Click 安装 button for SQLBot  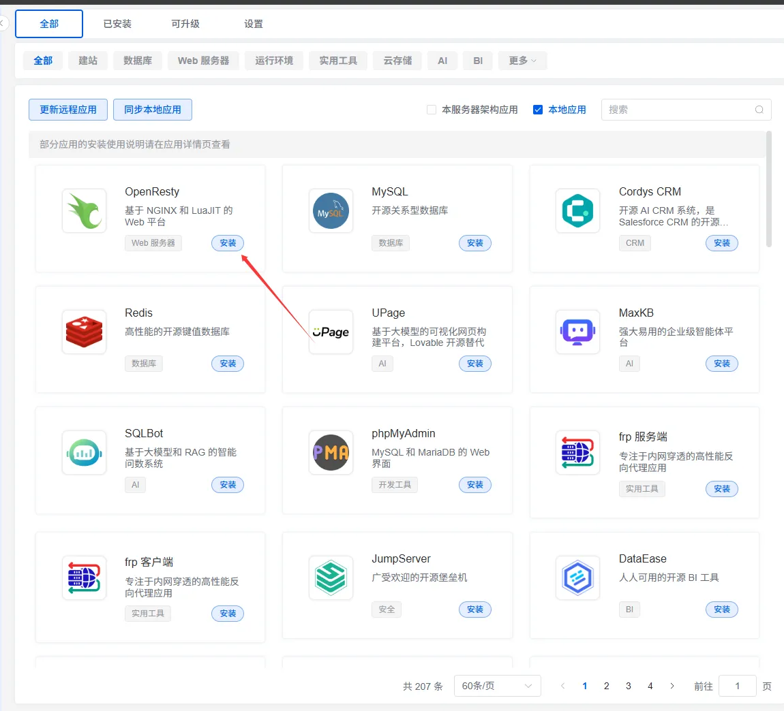coord(228,485)
